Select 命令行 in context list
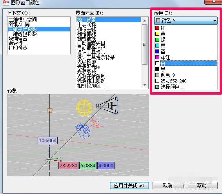 (15, 43)
